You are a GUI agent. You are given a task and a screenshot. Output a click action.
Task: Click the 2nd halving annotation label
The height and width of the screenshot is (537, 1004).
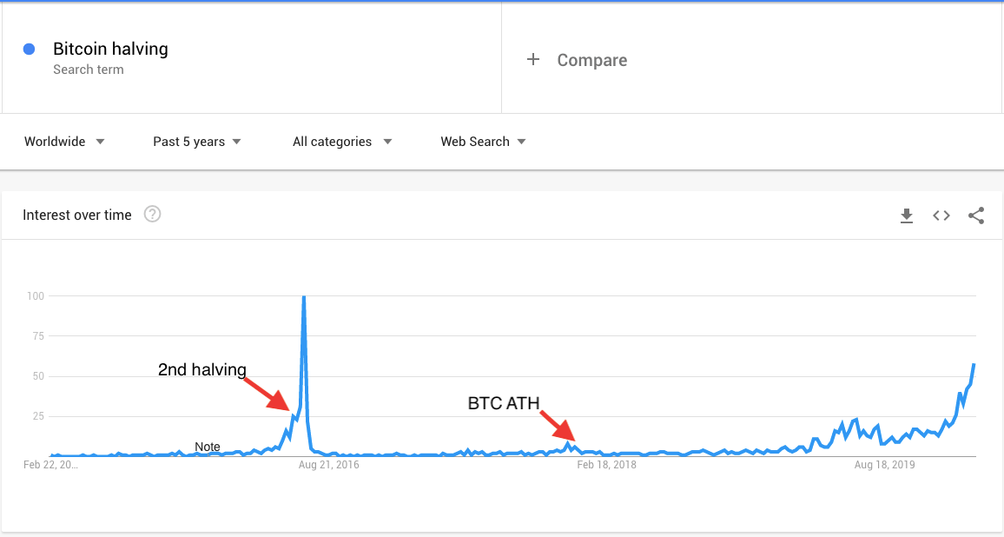click(x=202, y=369)
